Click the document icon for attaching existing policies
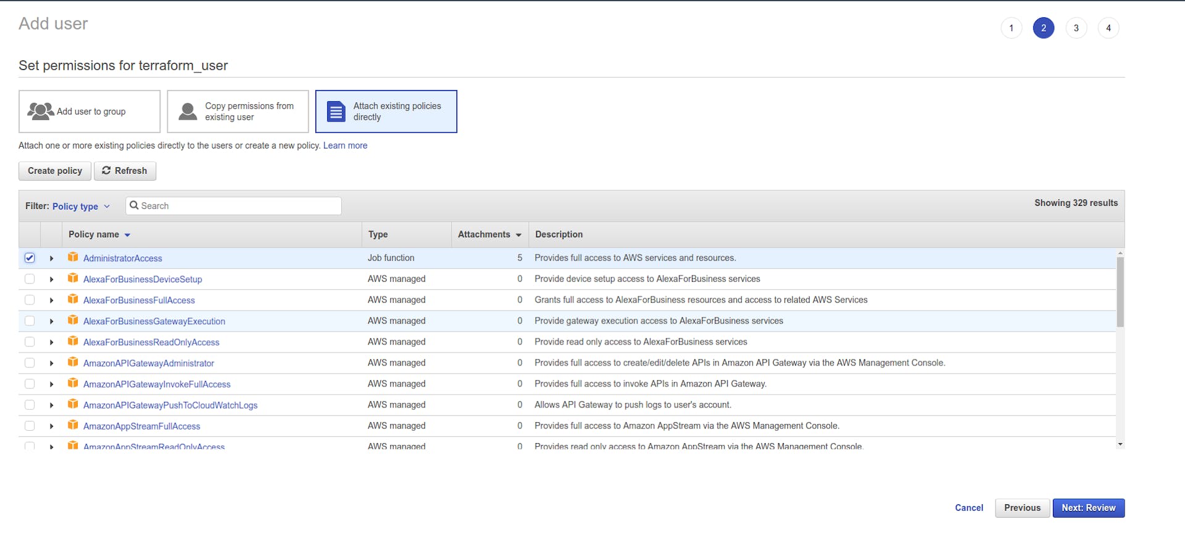The width and height of the screenshot is (1185, 535). (336, 112)
